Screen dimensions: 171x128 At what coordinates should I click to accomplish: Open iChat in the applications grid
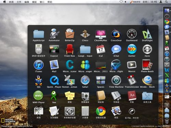(x=116, y=49)
